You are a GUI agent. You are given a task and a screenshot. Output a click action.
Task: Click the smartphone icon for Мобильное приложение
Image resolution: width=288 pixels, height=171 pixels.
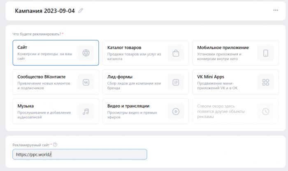tap(265, 53)
